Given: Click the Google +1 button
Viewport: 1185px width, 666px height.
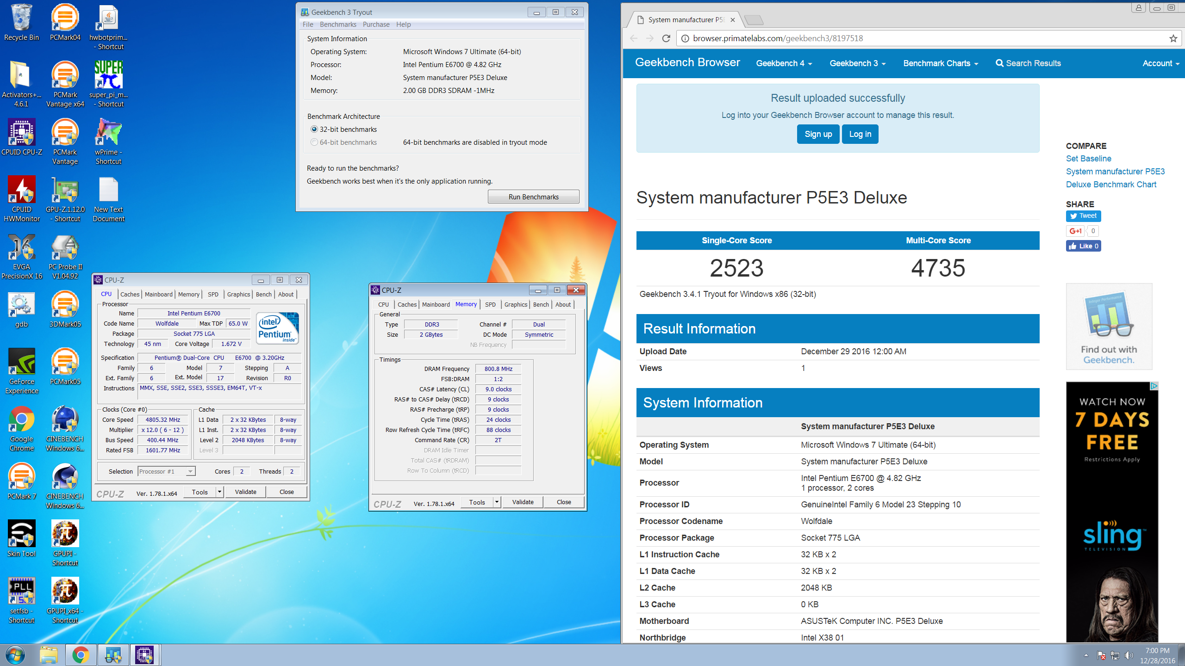Looking at the screenshot, I should [1075, 231].
